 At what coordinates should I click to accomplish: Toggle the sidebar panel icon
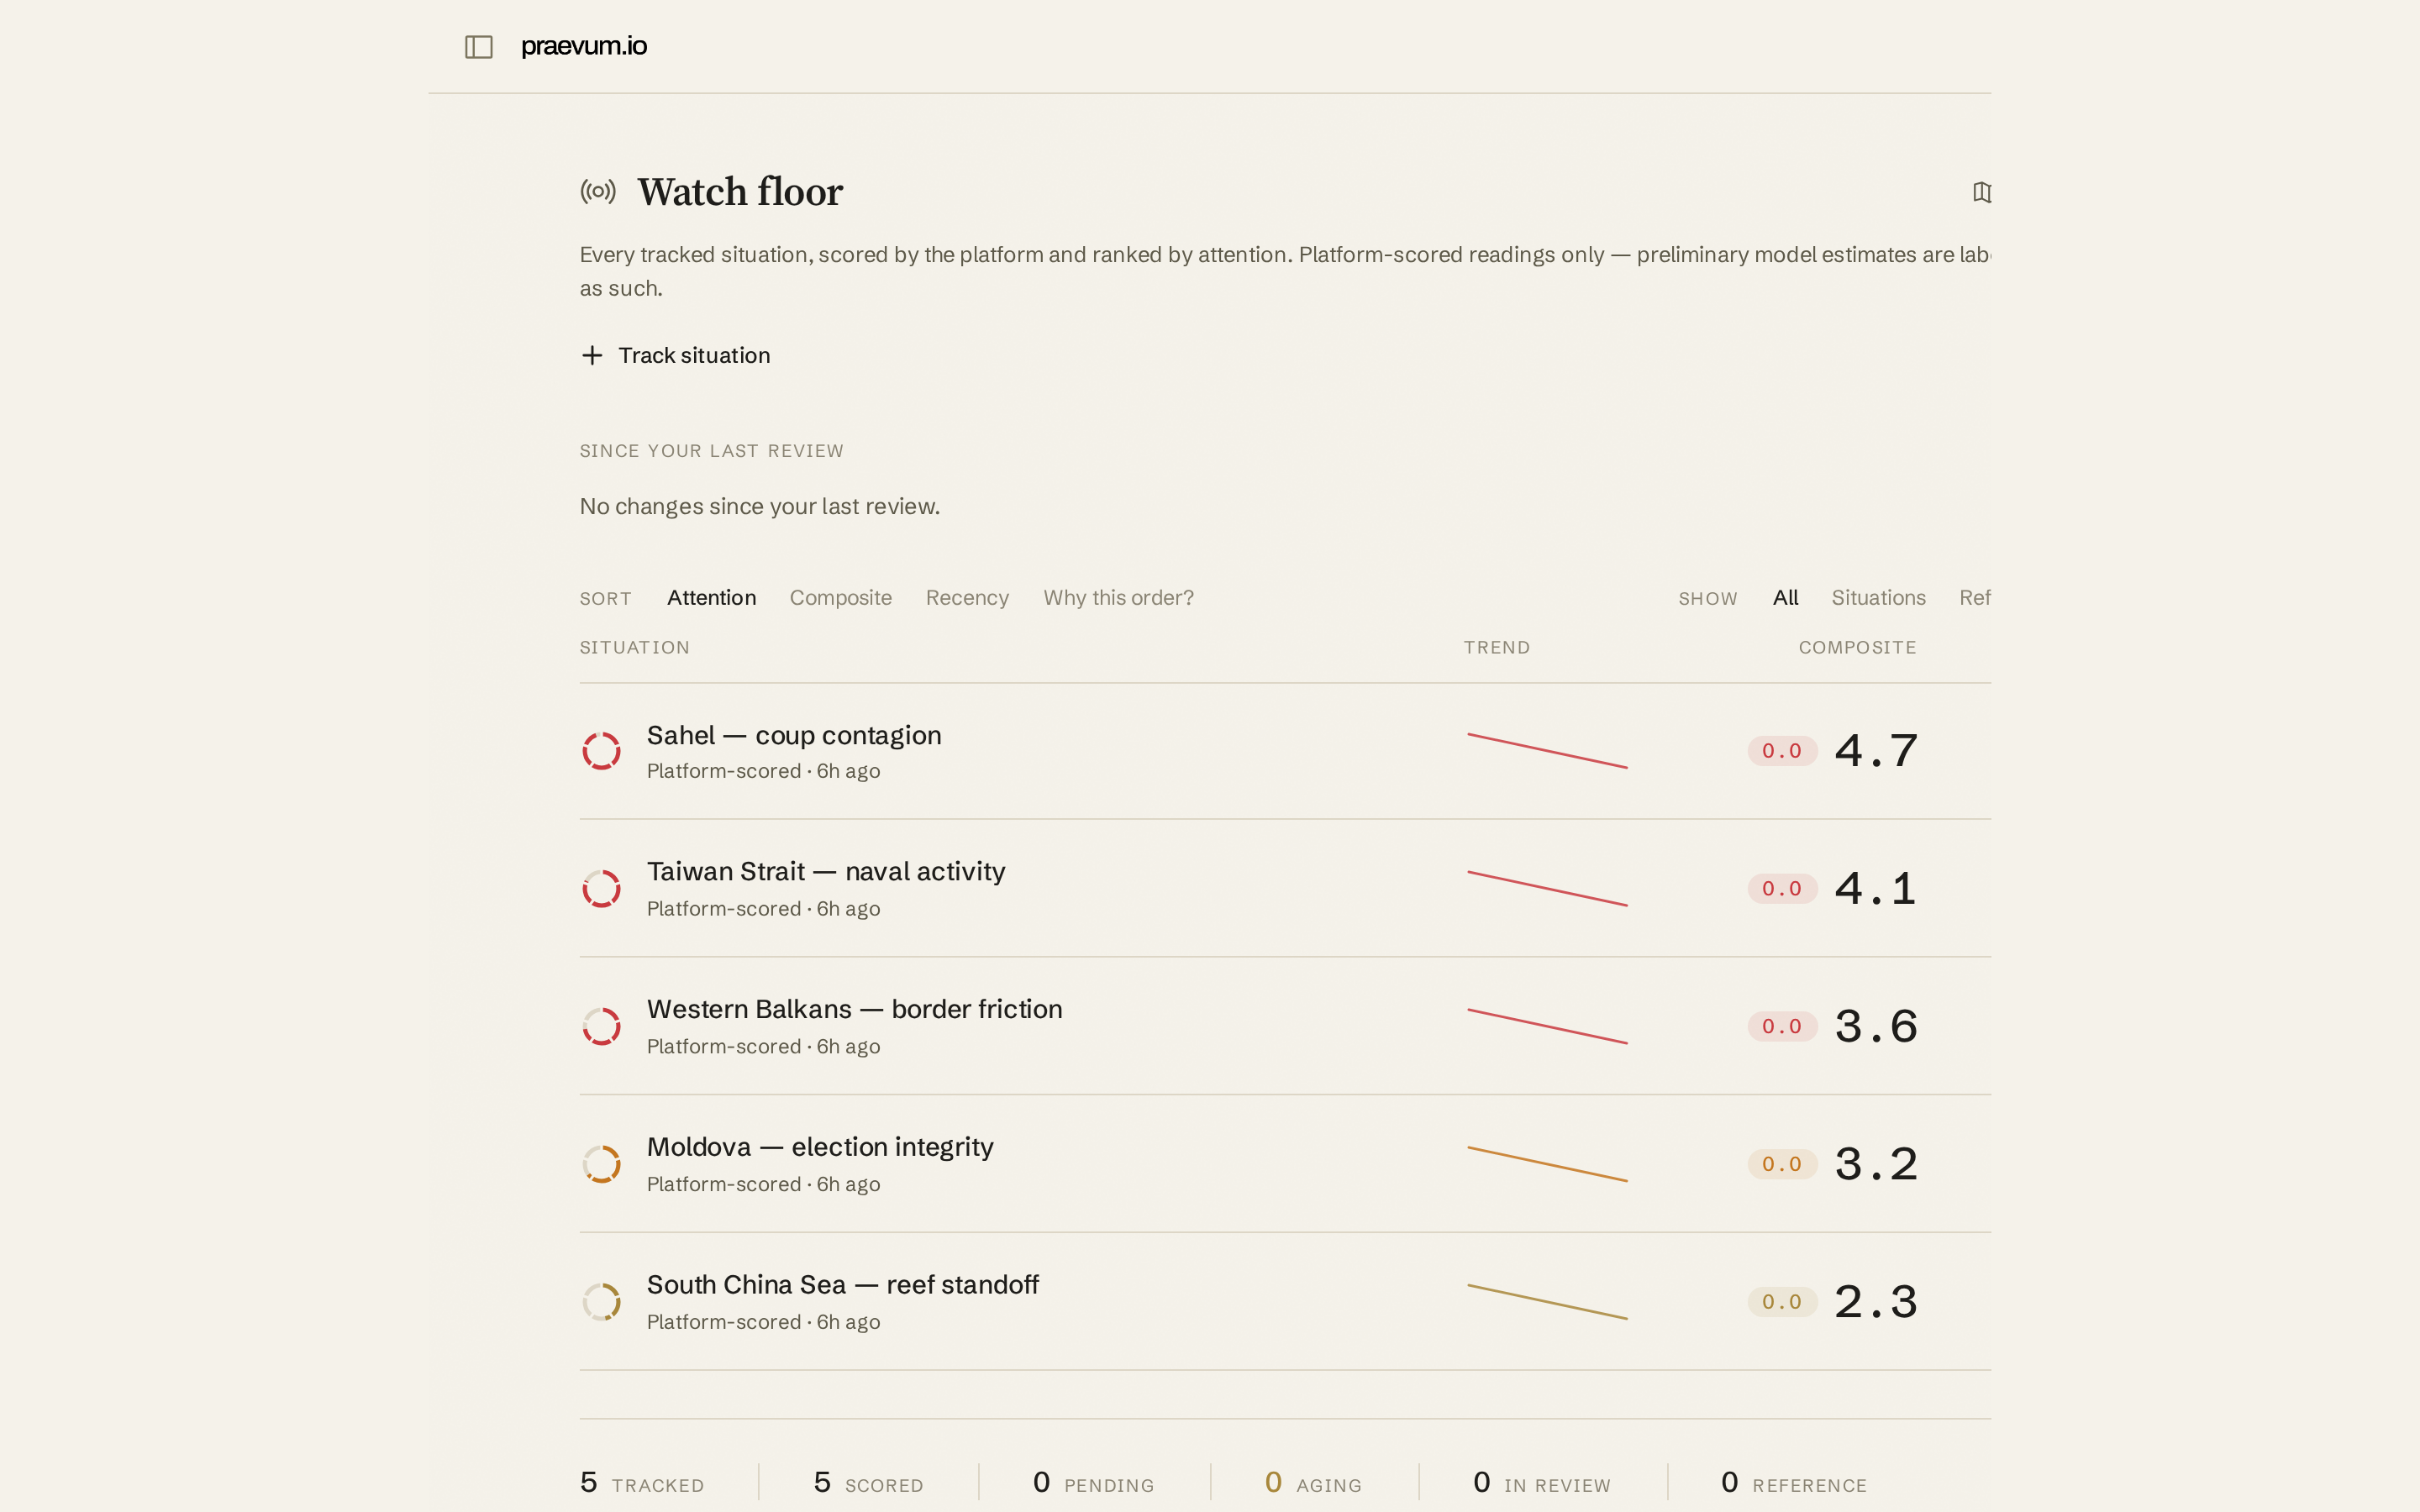[479, 47]
